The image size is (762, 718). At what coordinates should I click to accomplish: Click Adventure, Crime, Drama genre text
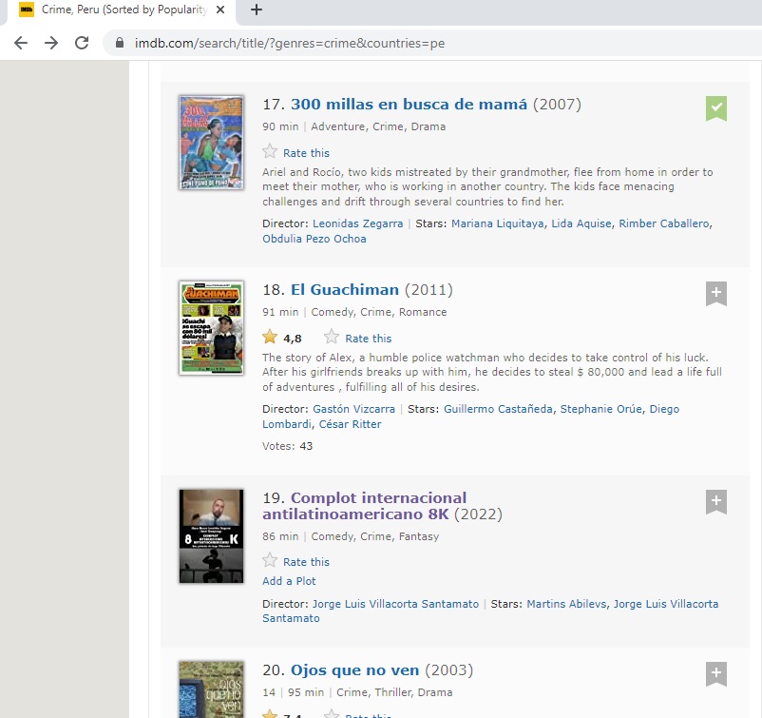[378, 127]
